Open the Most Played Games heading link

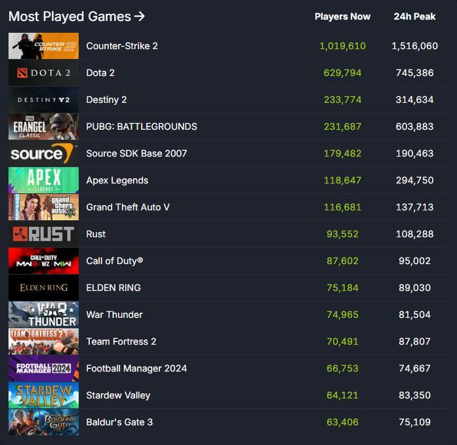click(x=77, y=16)
